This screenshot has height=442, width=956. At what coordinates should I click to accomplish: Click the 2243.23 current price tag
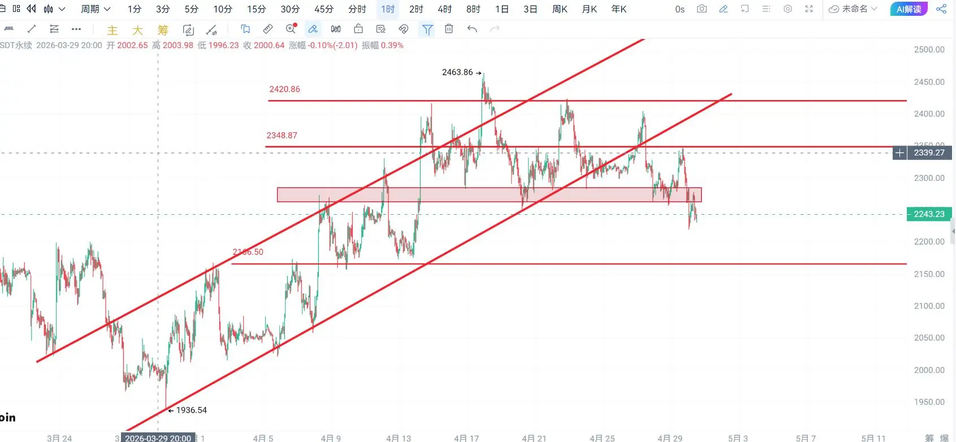coord(929,214)
